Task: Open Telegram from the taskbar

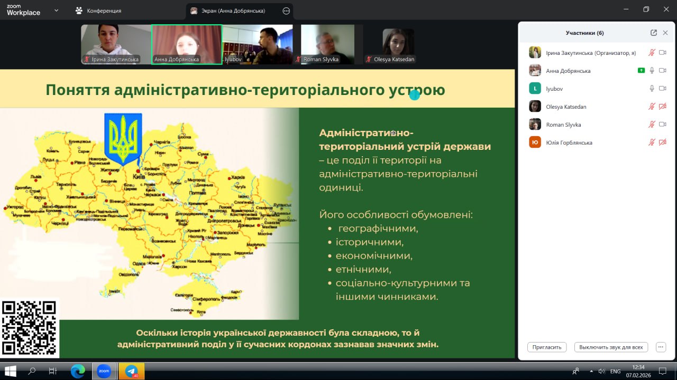Action: click(131, 371)
